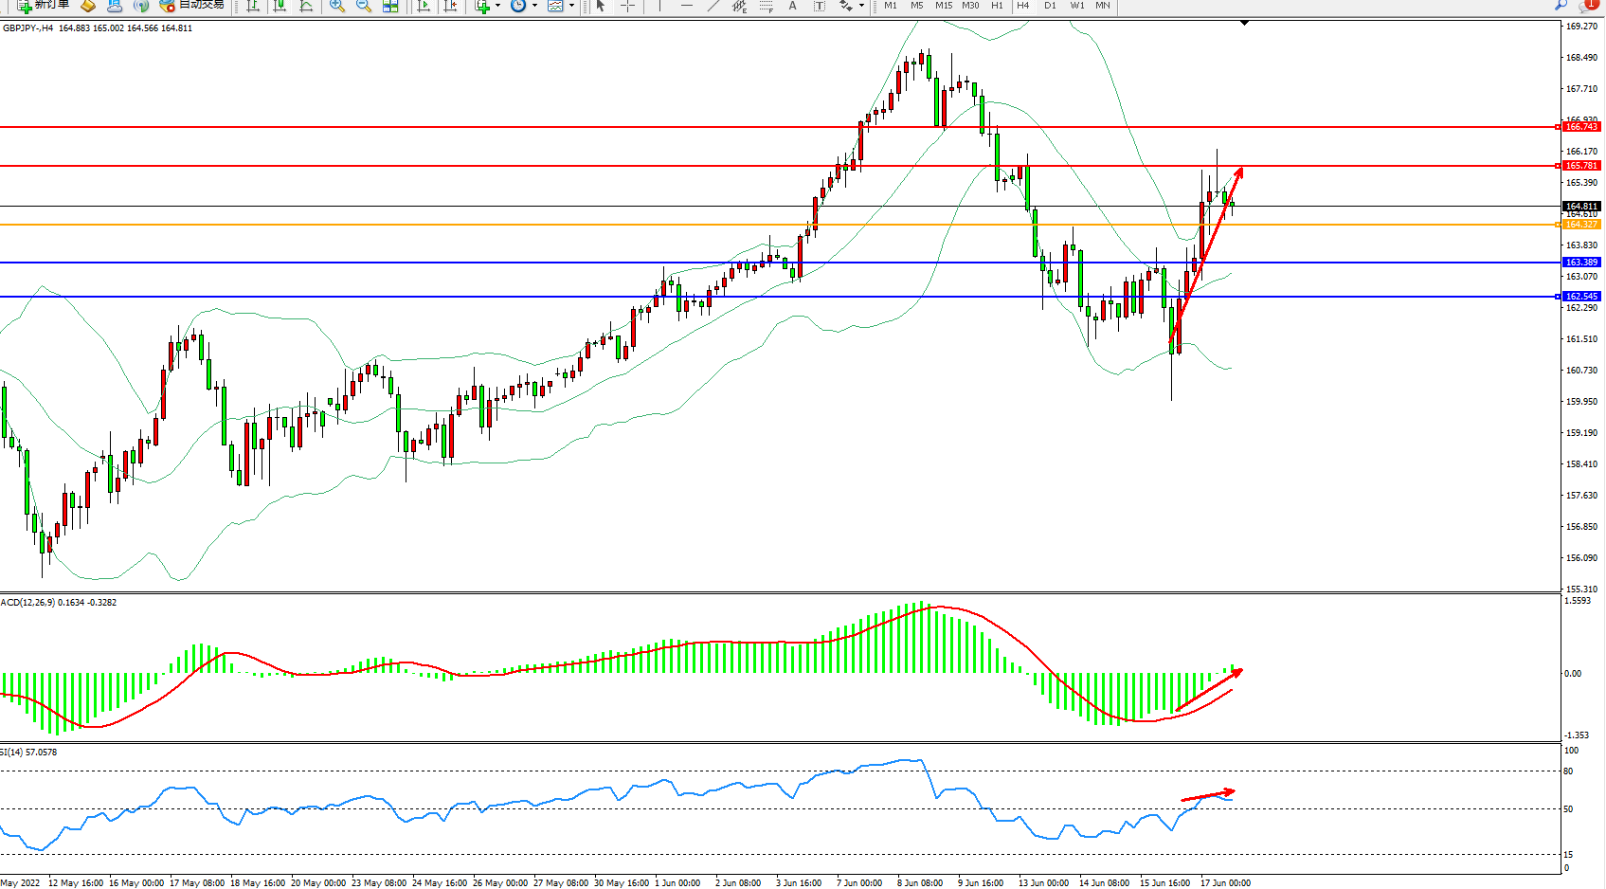Expand the indicators list dropdown arrow
The width and height of the screenshot is (1606, 889).
pos(498,6)
